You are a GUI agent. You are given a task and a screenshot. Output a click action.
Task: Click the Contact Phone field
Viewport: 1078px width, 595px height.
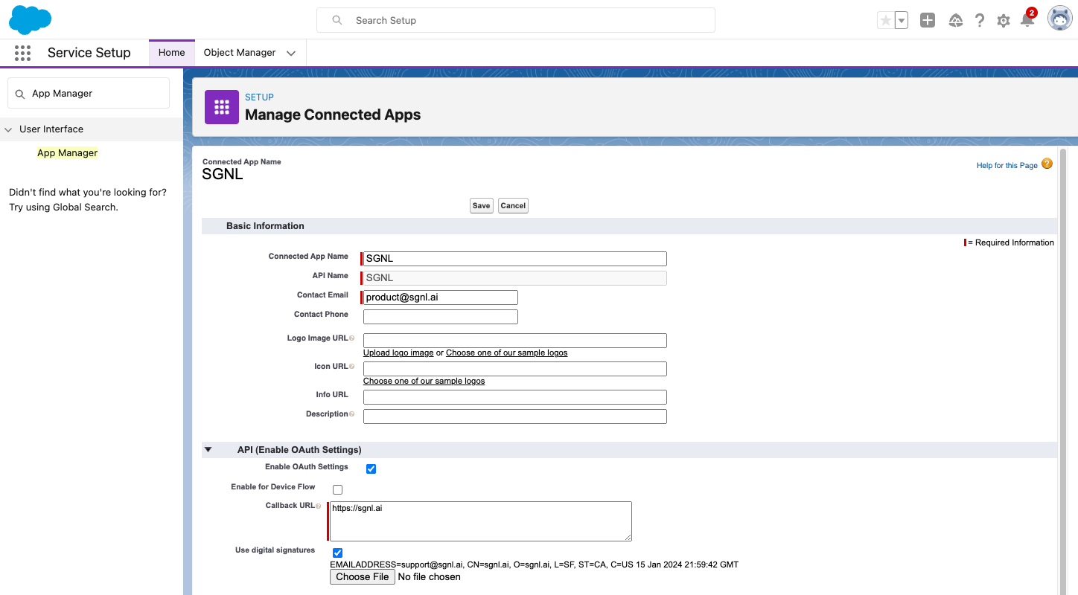(x=441, y=317)
